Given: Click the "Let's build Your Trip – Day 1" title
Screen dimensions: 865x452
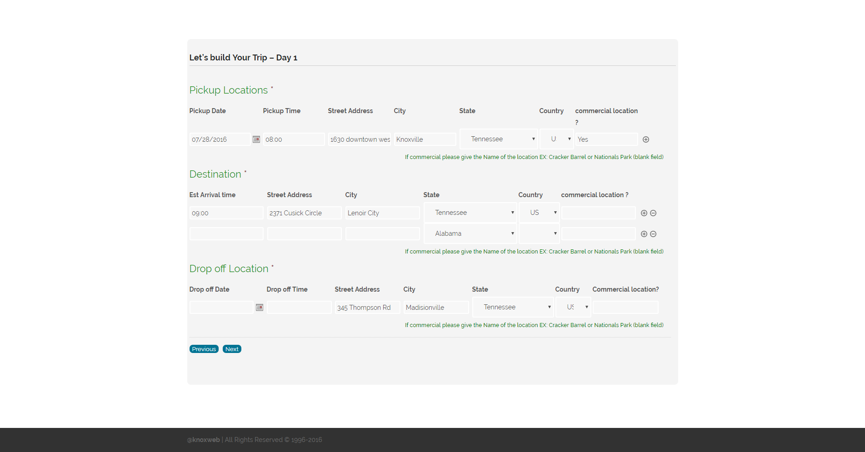Looking at the screenshot, I should point(244,58).
